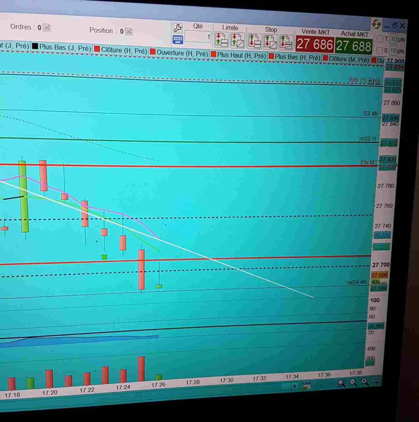Select the Clôture (M, Pré) legend label
This screenshot has width=419, height=422.
pos(349,59)
